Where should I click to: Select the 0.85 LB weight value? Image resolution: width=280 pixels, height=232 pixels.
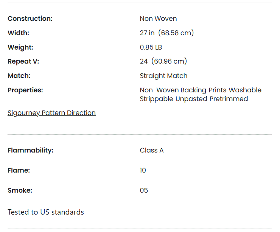(151, 47)
